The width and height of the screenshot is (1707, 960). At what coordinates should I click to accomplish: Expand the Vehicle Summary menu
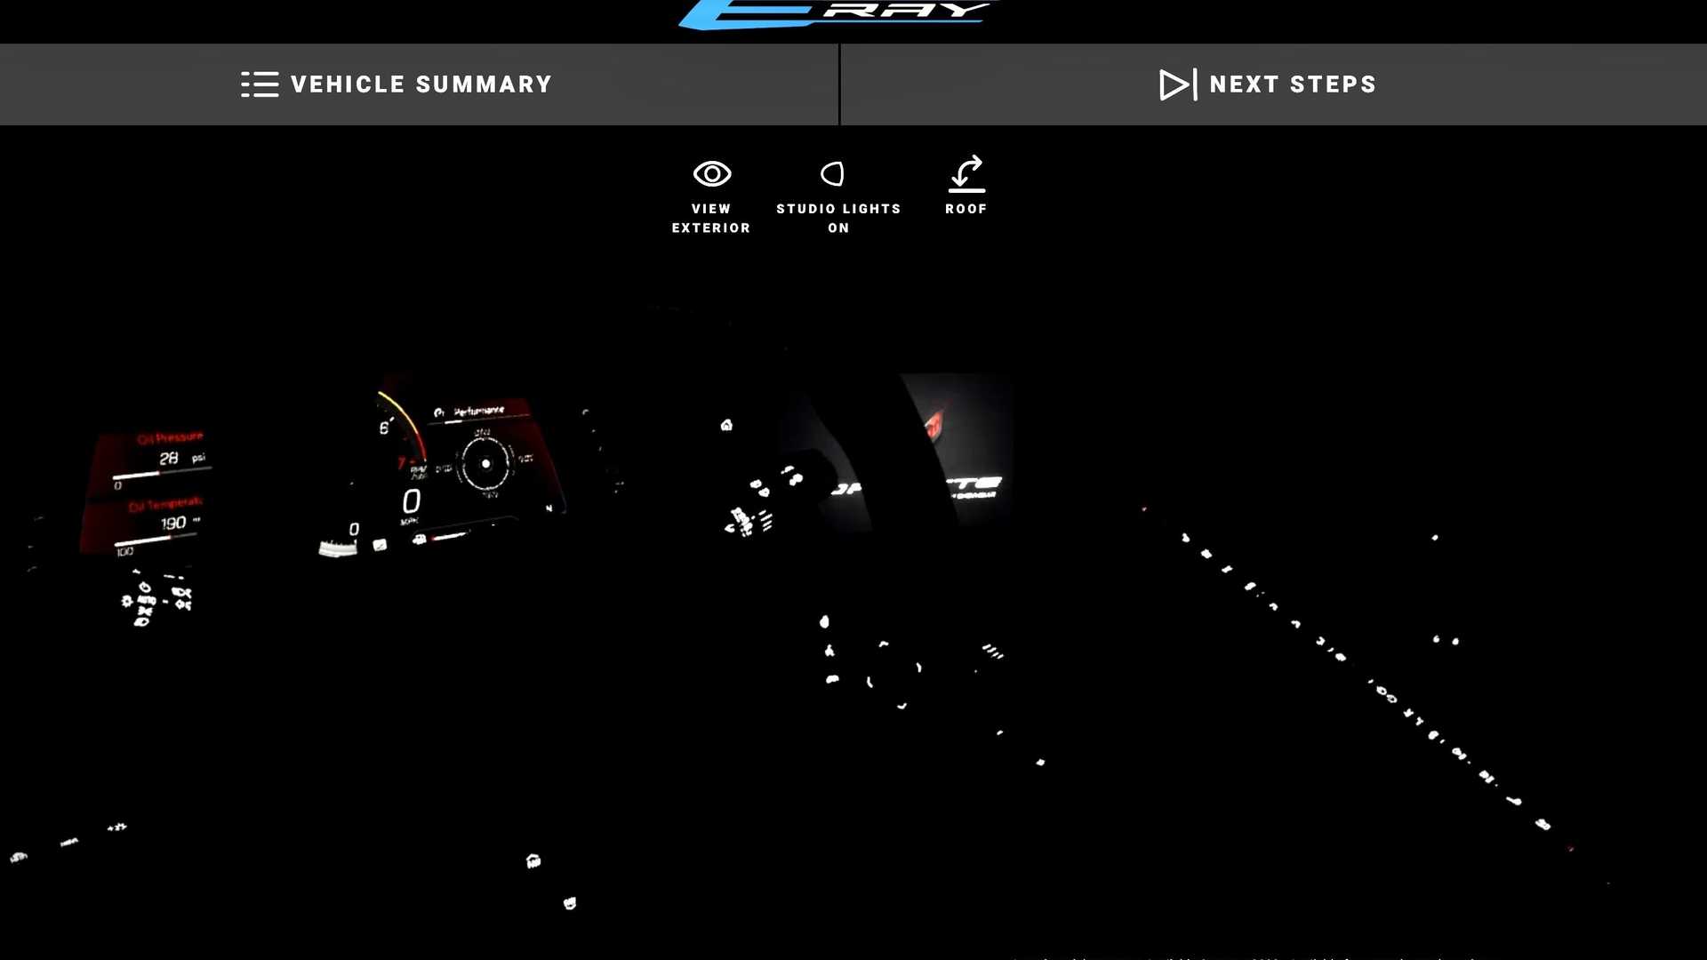coord(398,84)
